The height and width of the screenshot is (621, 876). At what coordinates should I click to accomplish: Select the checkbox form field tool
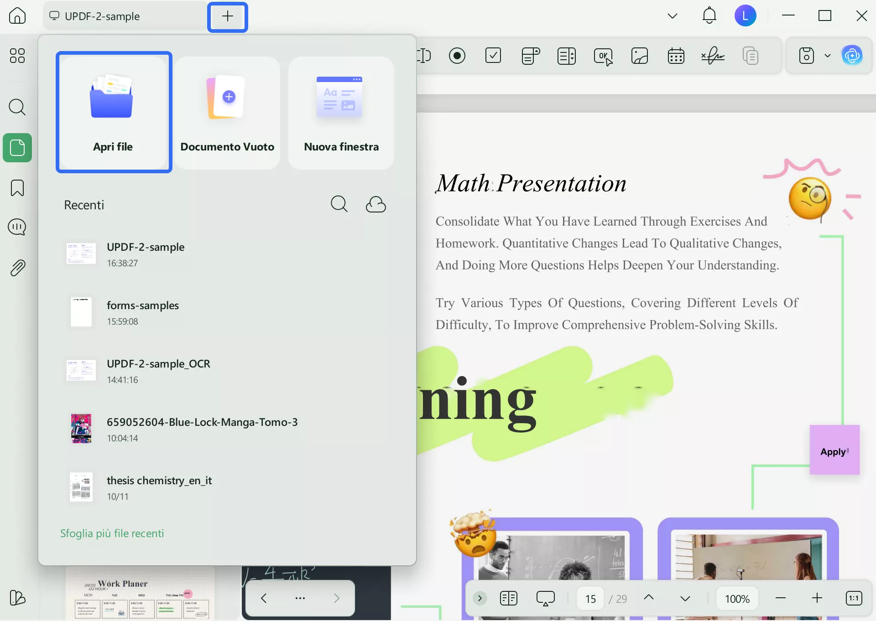point(493,56)
